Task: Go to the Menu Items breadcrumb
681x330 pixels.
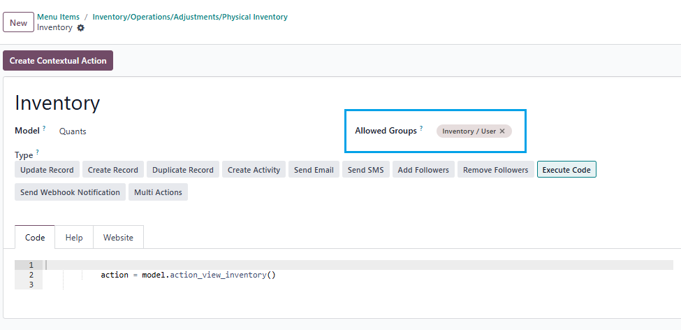Action: tap(58, 17)
